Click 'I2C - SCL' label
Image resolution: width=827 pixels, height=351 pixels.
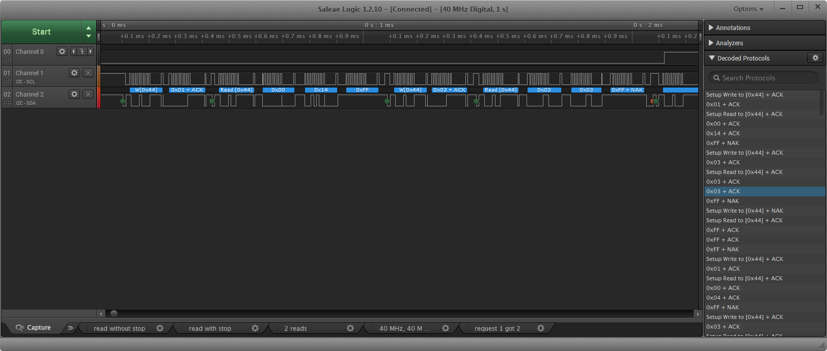pyautogui.click(x=25, y=81)
